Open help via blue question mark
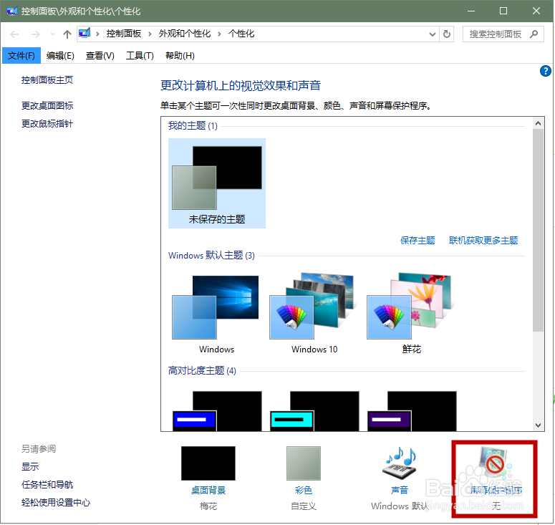The height and width of the screenshot is (525, 555). [x=546, y=71]
